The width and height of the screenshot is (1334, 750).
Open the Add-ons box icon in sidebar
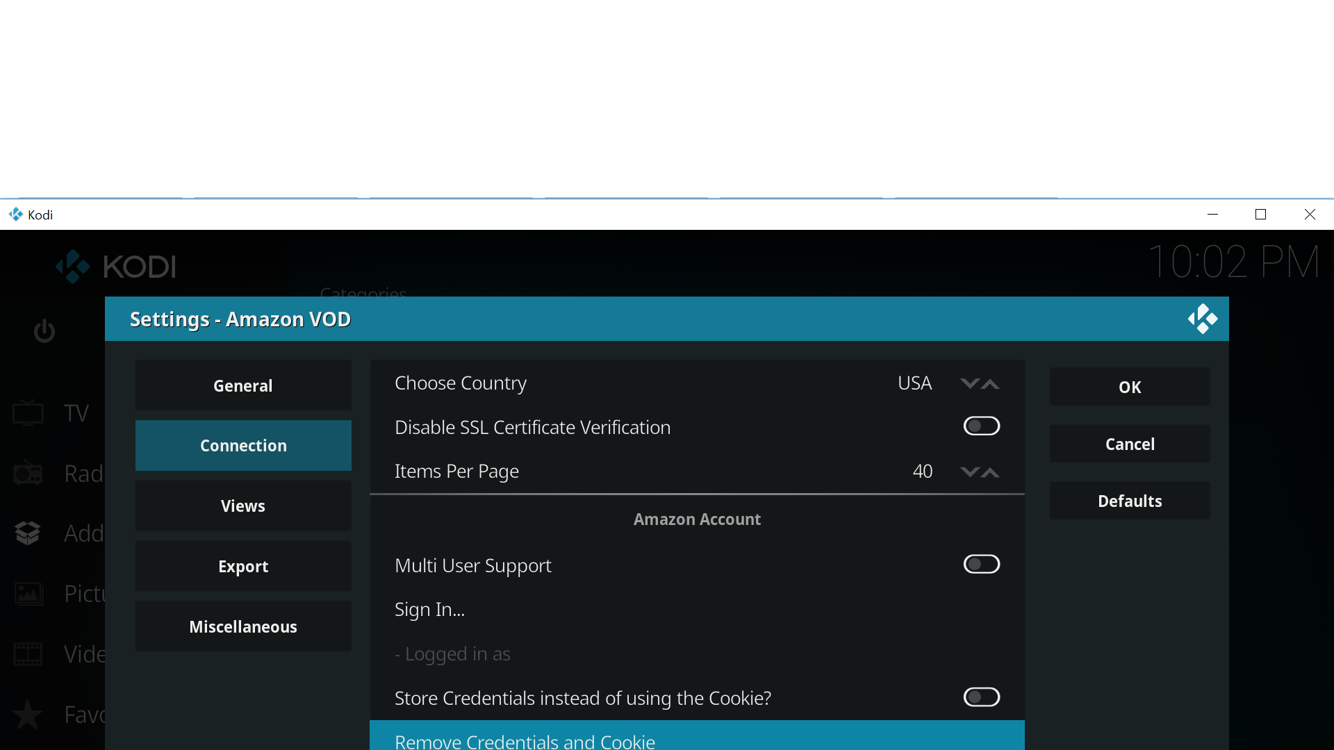click(x=28, y=533)
